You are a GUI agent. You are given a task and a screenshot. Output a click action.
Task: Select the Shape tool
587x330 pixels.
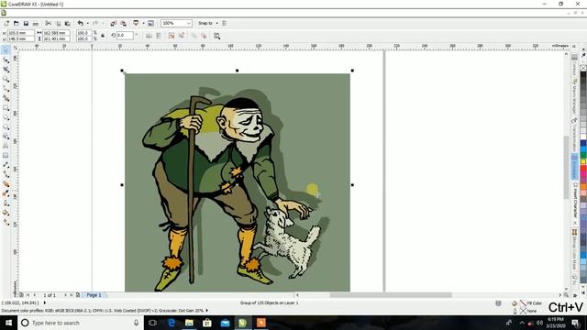[6, 60]
